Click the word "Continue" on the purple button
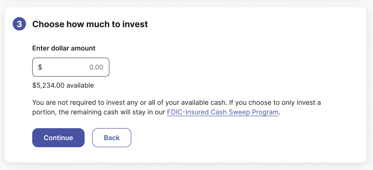 click(x=58, y=138)
